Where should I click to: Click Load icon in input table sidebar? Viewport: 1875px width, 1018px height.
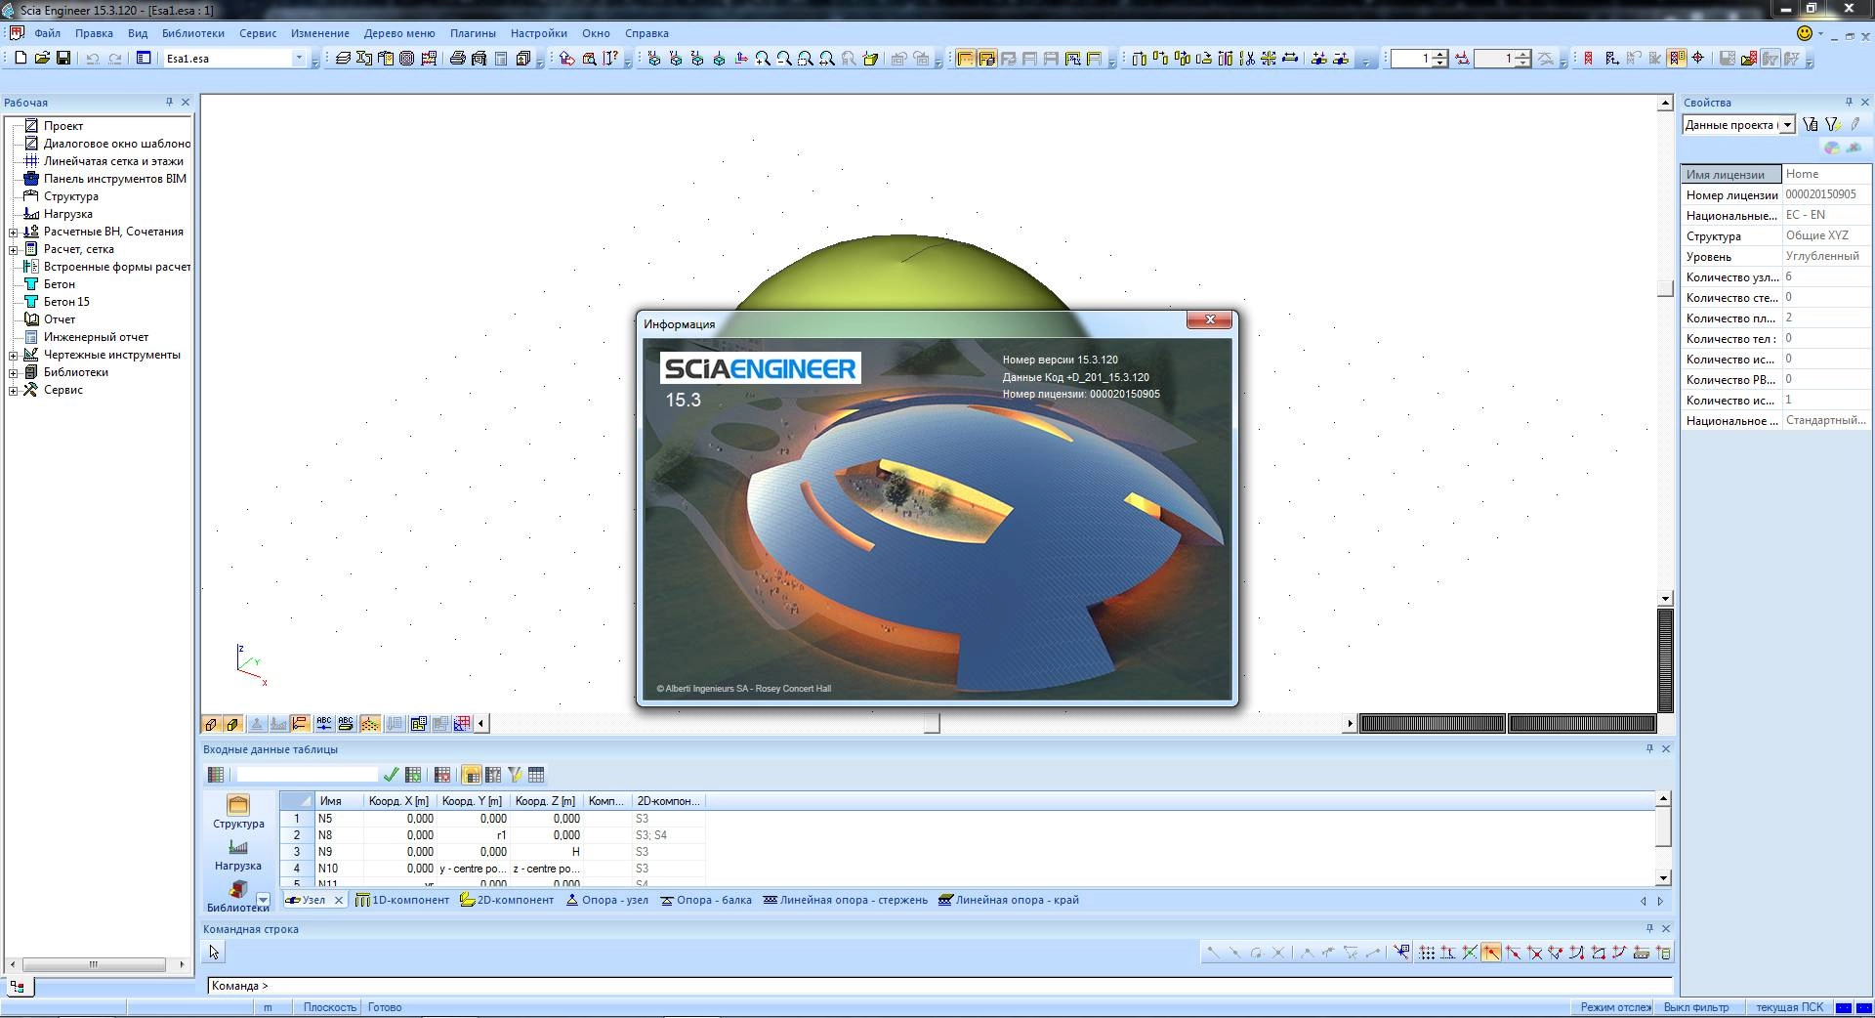point(238,854)
